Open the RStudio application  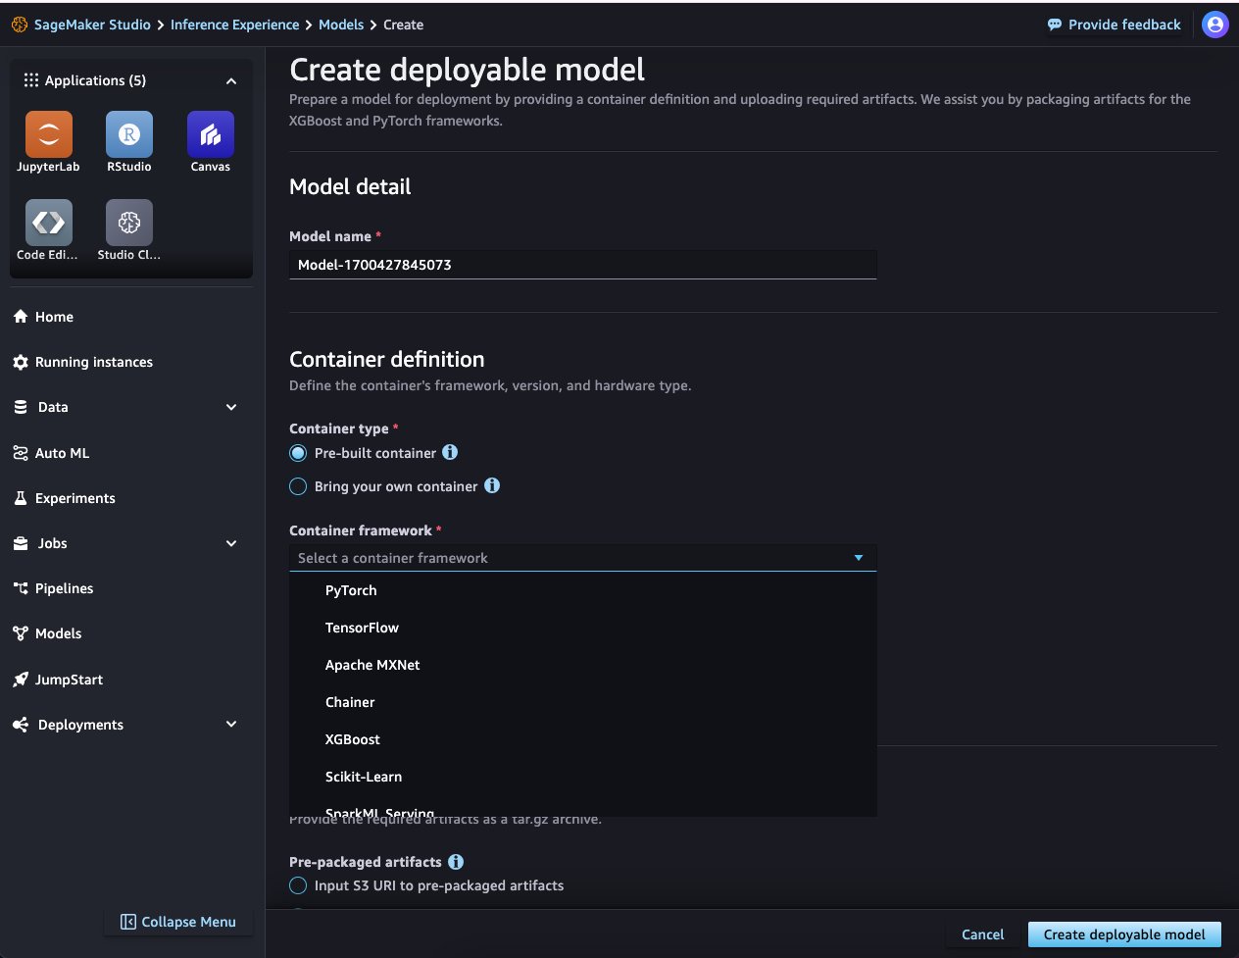pyautogui.click(x=129, y=134)
